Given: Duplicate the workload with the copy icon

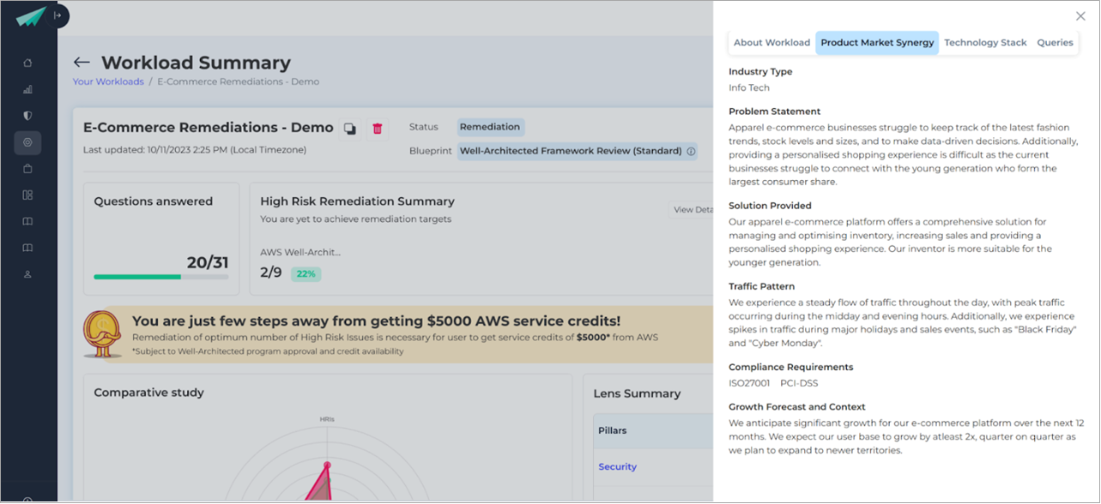Looking at the screenshot, I should (350, 129).
